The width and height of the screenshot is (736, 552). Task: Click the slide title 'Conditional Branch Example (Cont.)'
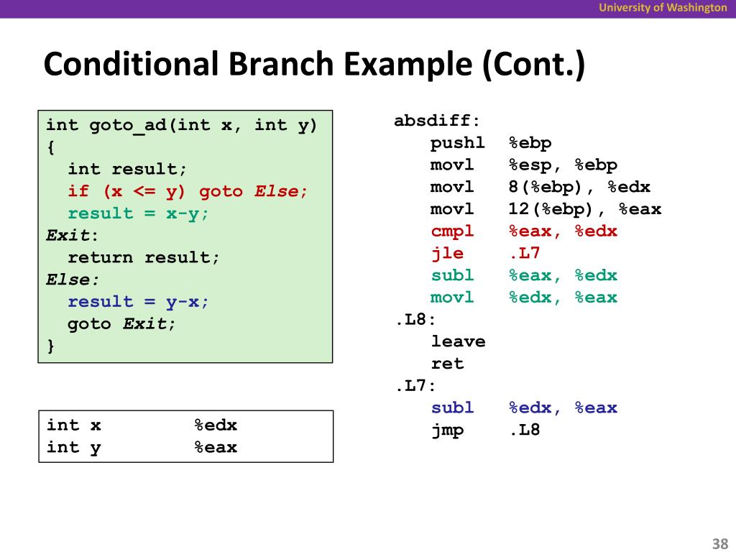(314, 64)
